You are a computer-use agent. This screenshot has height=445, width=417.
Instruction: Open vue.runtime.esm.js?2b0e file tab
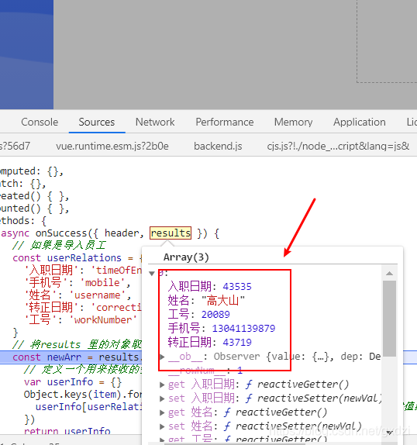pos(112,147)
